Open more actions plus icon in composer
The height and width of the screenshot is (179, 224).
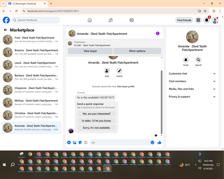(x=69, y=142)
